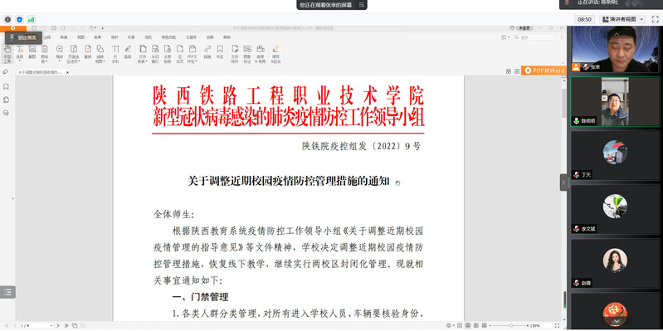Open the comments panel in left sidebar
This screenshot has width=663, height=331.
[x=6, y=113]
